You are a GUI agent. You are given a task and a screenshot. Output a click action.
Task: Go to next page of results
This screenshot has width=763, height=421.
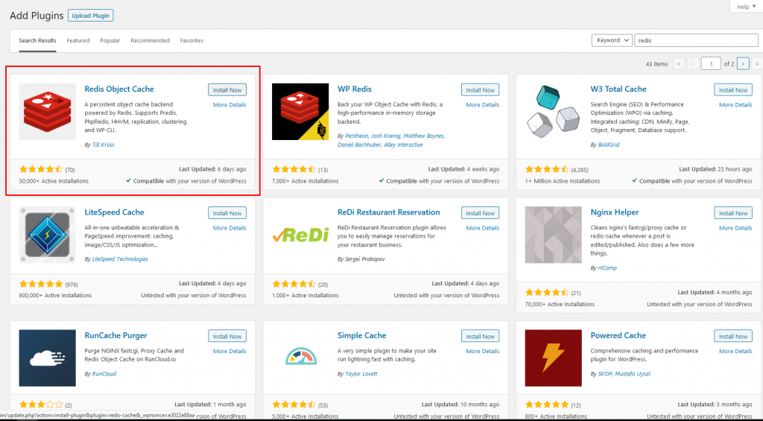(x=743, y=64)
